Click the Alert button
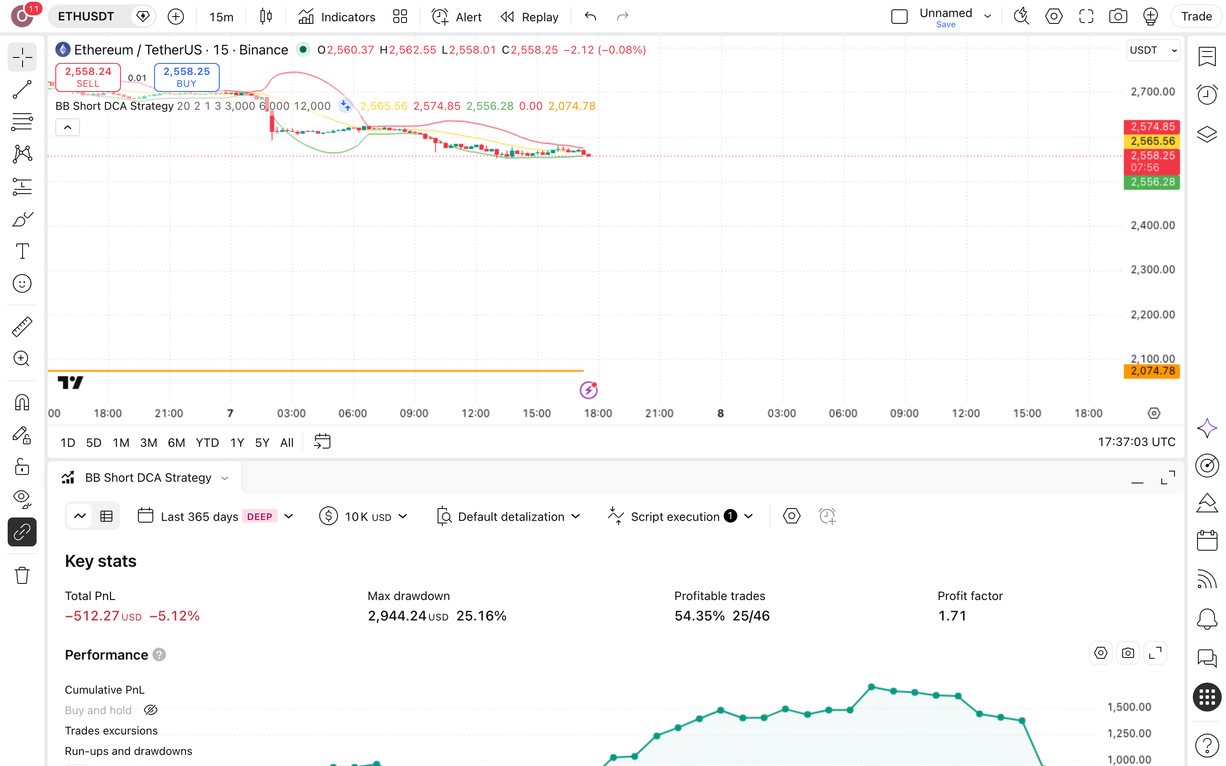 [456, 17]
